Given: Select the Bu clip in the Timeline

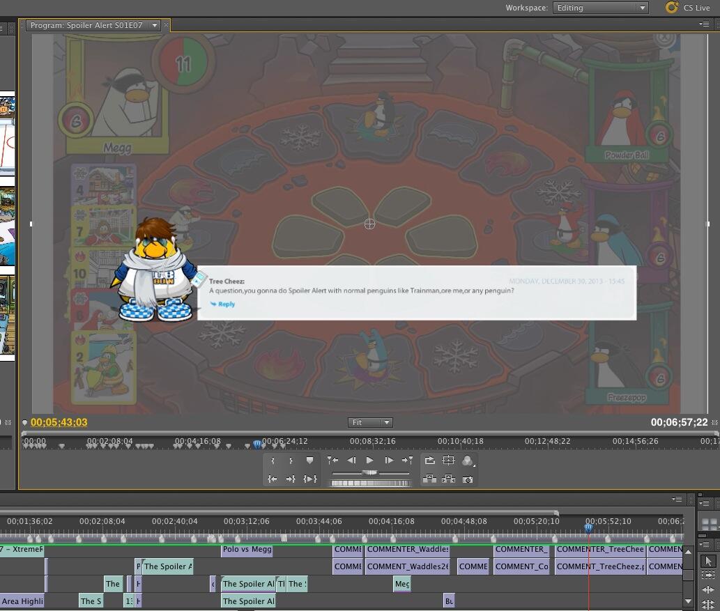Looking at the screenshot, I should (x=449, y=601).
